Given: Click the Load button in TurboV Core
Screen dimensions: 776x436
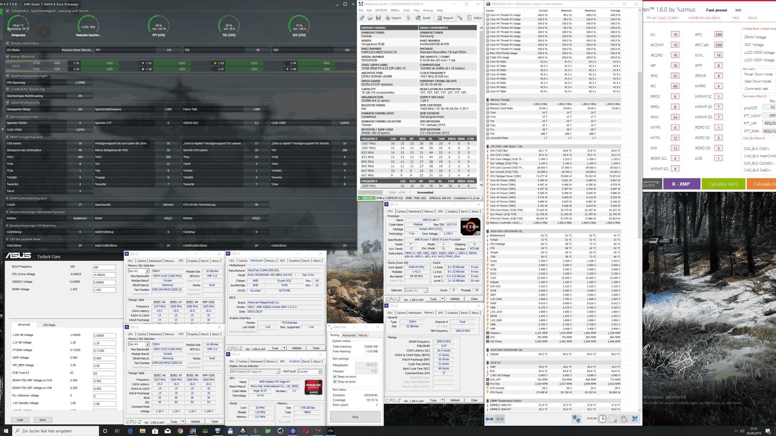Looking at the screenshot, I should point(20,420).
